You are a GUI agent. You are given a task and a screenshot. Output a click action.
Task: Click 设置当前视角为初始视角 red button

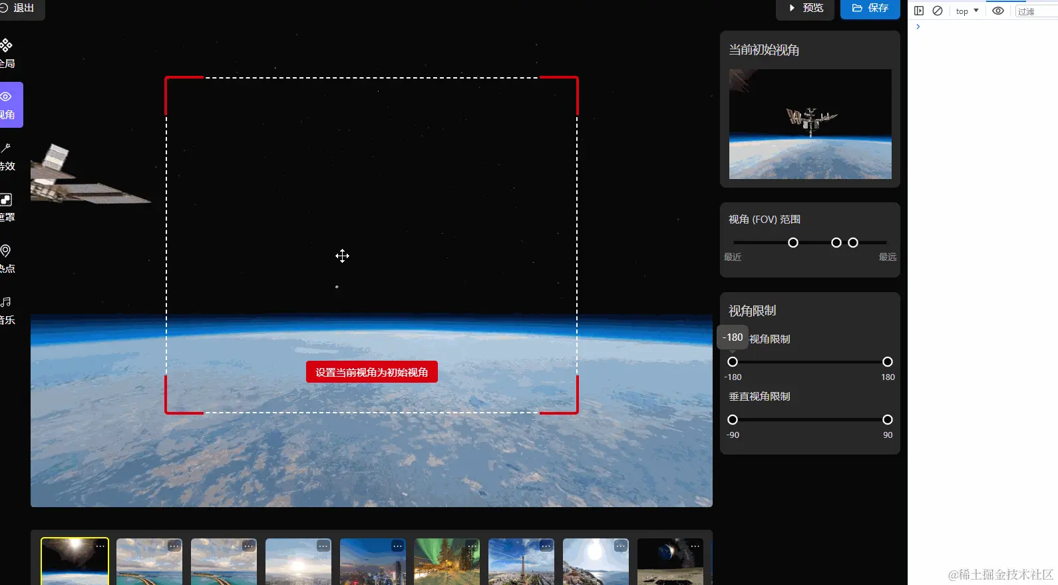click(x=372, y=372)
